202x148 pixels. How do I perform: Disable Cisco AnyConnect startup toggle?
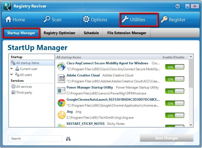pos(174,67)
